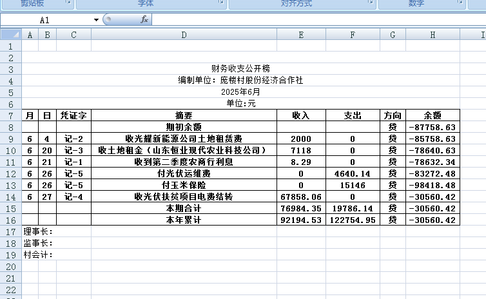486x299 pixels.
Task: Click inside the Name Box showing A1
Action: pyautogui.click(x=45, y=20)
